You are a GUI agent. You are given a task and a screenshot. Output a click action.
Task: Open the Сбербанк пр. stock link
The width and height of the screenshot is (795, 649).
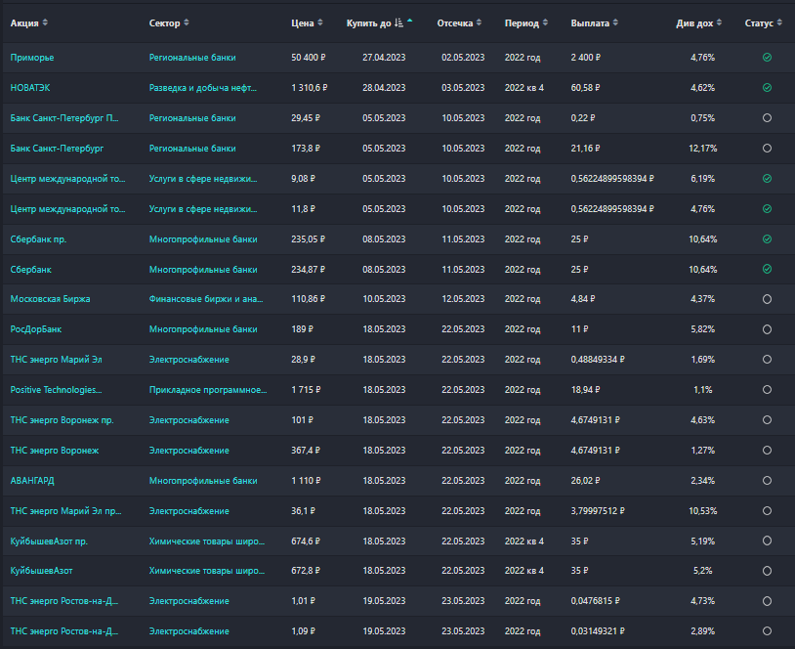click(38, 239)
